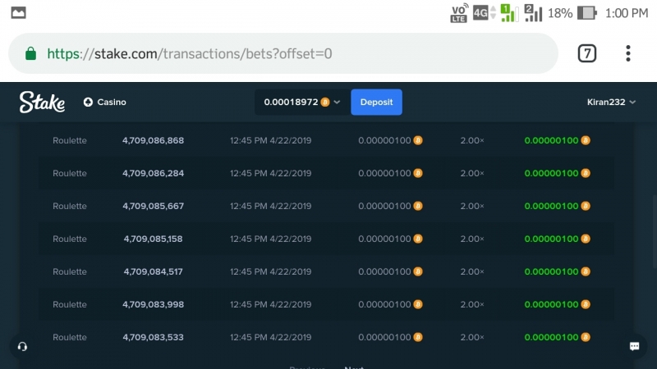This screenshot has width=657, height=369.
Task: Tap the battery icon in status bar
Action: 587,13
